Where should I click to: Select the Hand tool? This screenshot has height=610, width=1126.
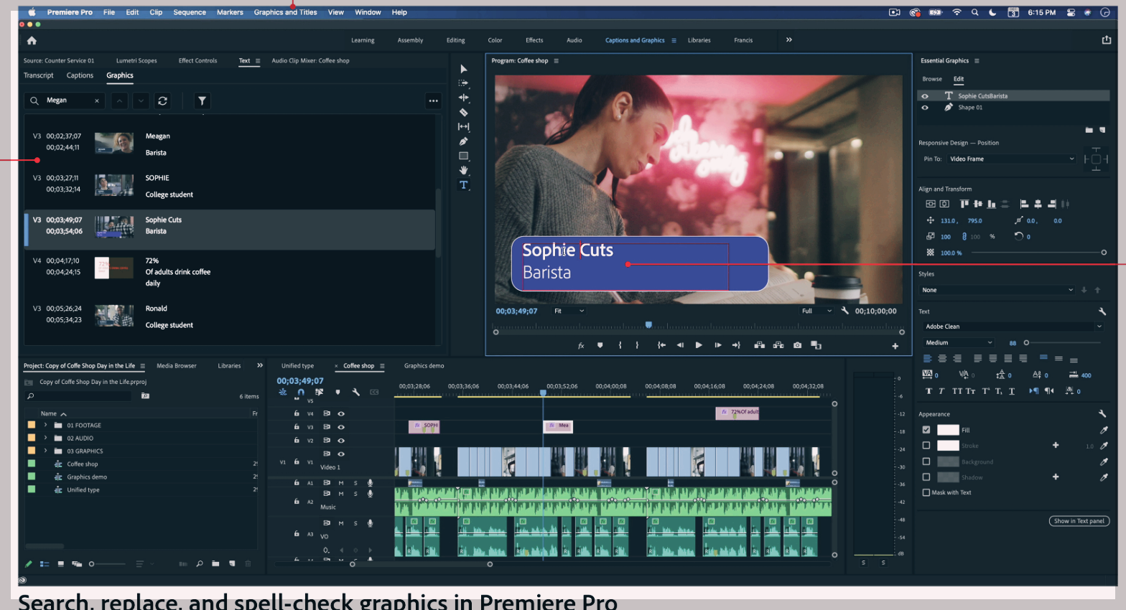tap(464, 170)
